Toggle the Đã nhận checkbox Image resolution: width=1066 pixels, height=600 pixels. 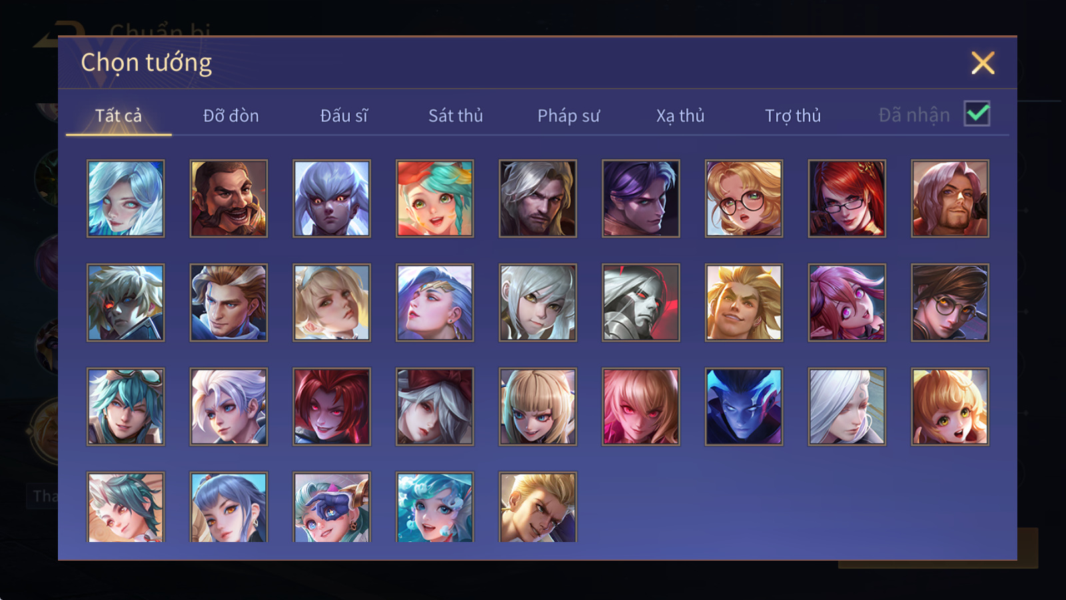point(977,114)
